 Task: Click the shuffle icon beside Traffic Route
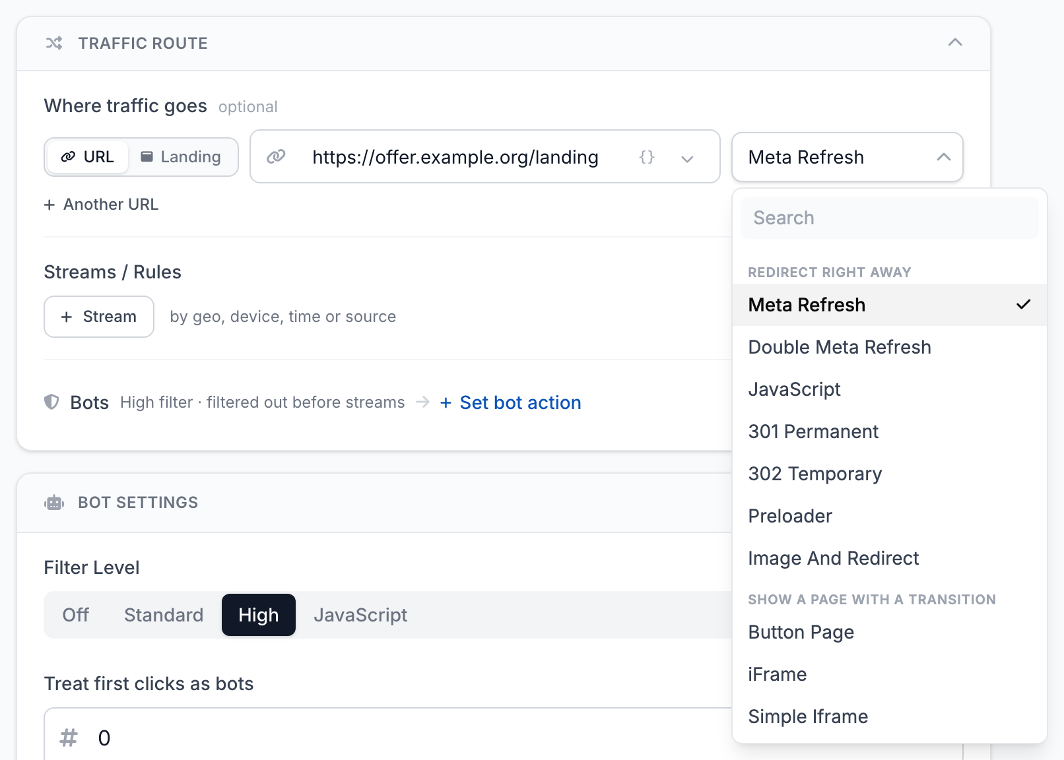tap(54, 43)
